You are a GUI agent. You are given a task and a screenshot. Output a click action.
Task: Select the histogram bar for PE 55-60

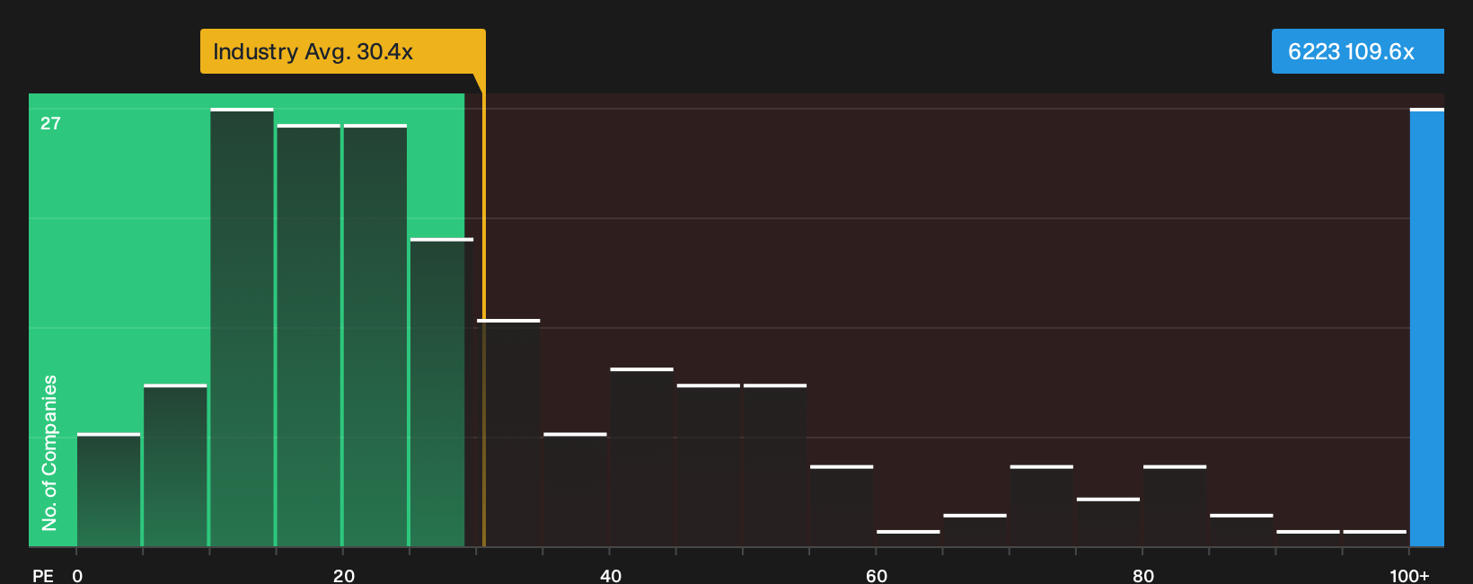[x=842, y=506]
